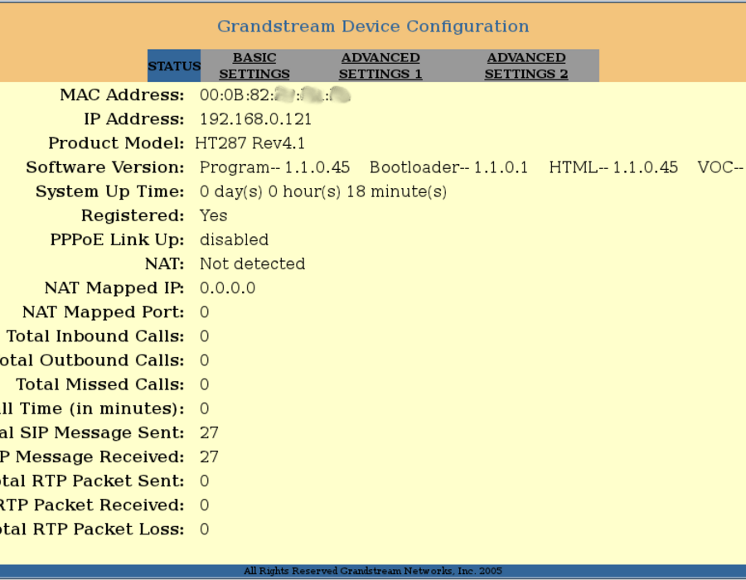Click the Software Version label
Viewport: 746px width, 580px height.
pyautogui.click(x=104, y=167)
